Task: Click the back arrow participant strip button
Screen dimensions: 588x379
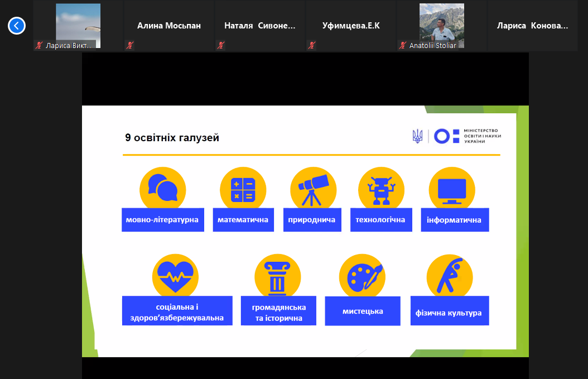Action: (17, 26)
